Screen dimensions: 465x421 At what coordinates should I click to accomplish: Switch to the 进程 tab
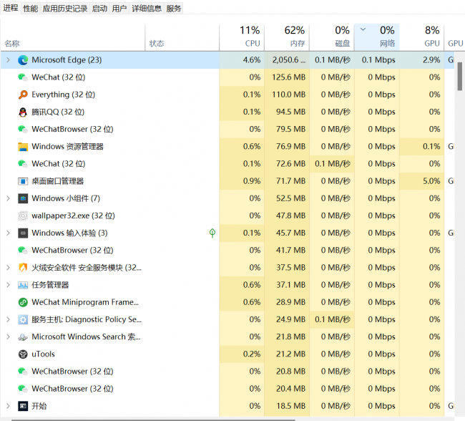[11, 8]
